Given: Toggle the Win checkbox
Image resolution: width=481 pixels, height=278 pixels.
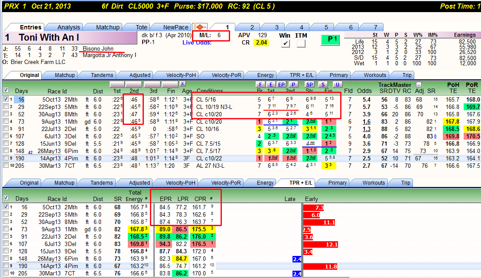Looking at the screenshot, I should coord(286,44).
